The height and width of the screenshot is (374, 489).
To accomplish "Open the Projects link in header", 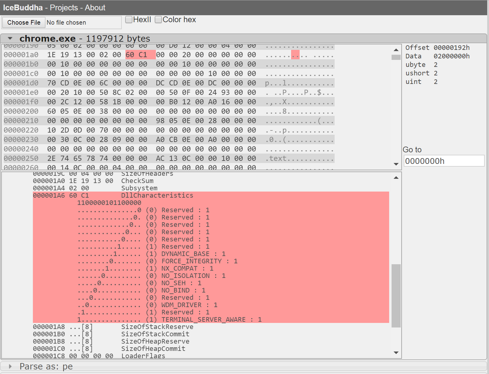I will tap(64, 8).
